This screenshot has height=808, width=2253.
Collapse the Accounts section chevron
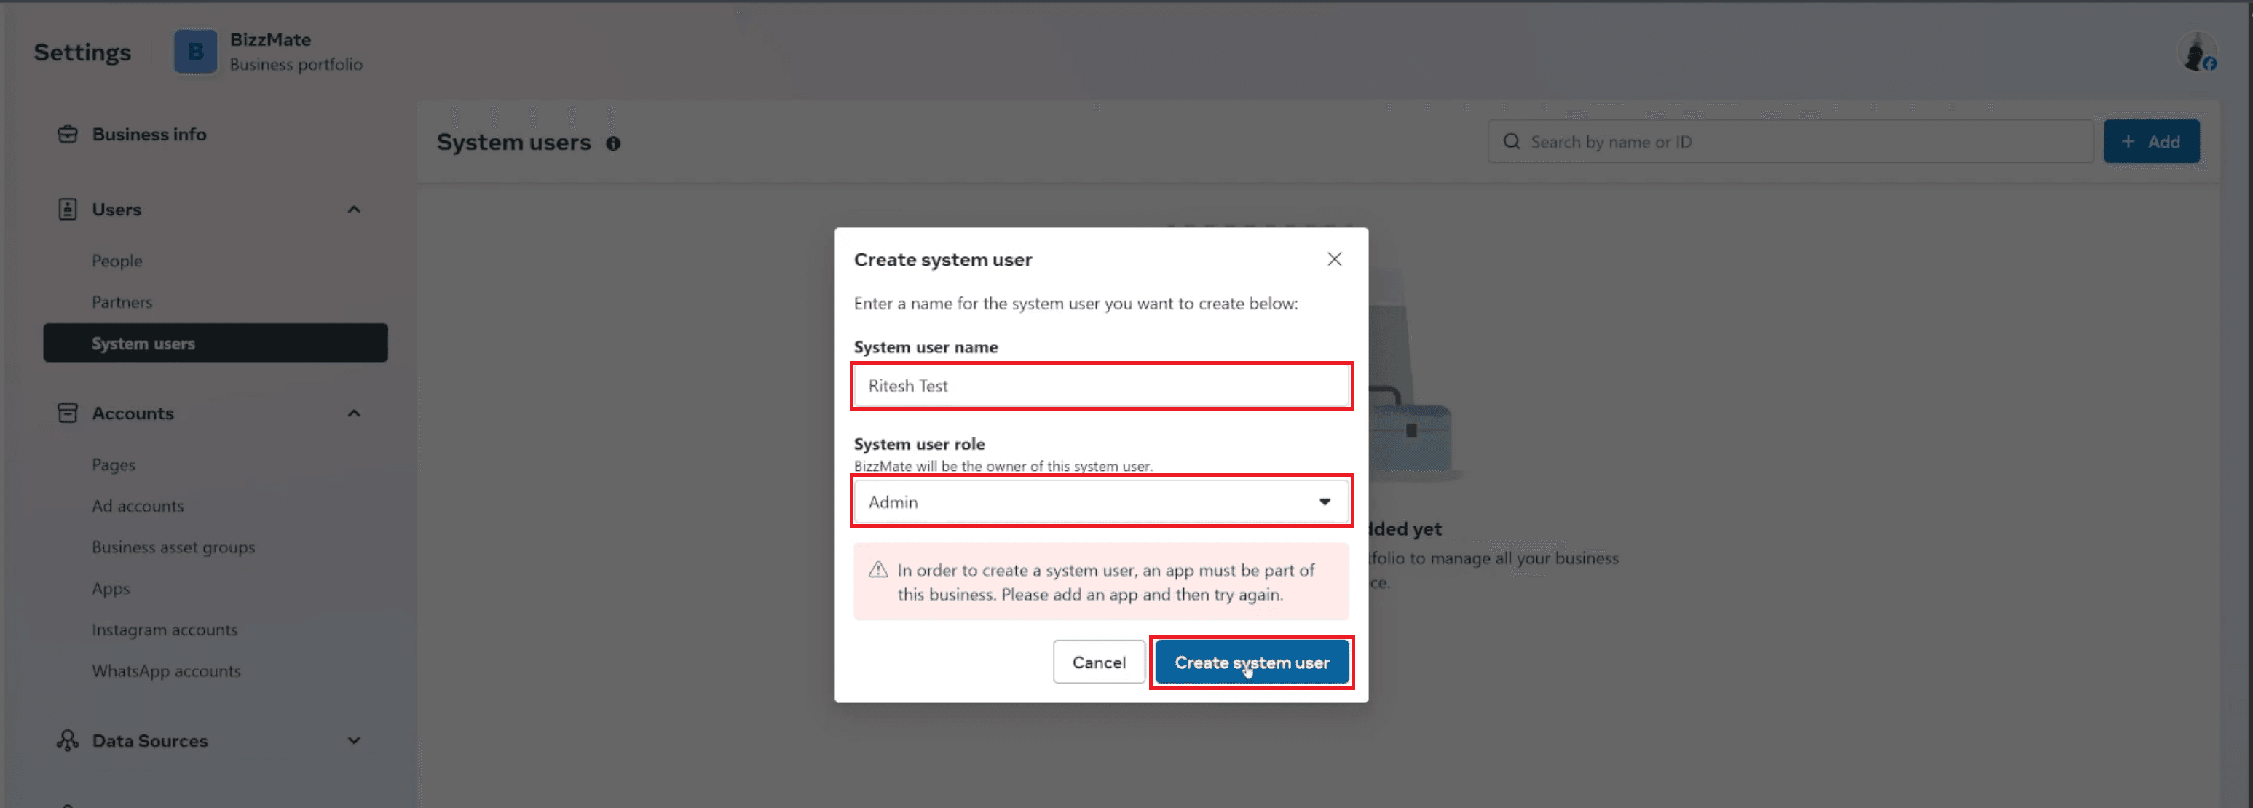pos(353,413)
